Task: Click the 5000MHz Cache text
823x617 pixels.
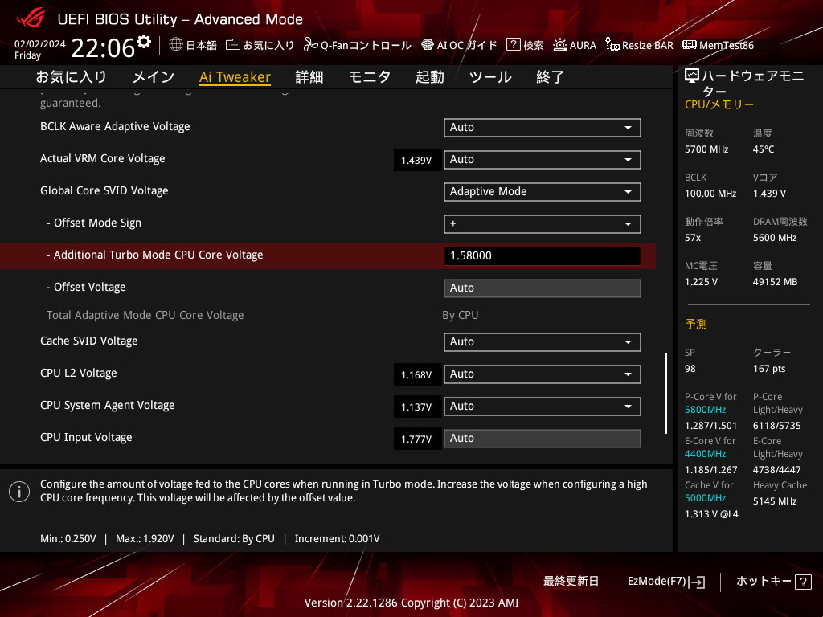Action: pyautogui.click(x=705, y=498)
